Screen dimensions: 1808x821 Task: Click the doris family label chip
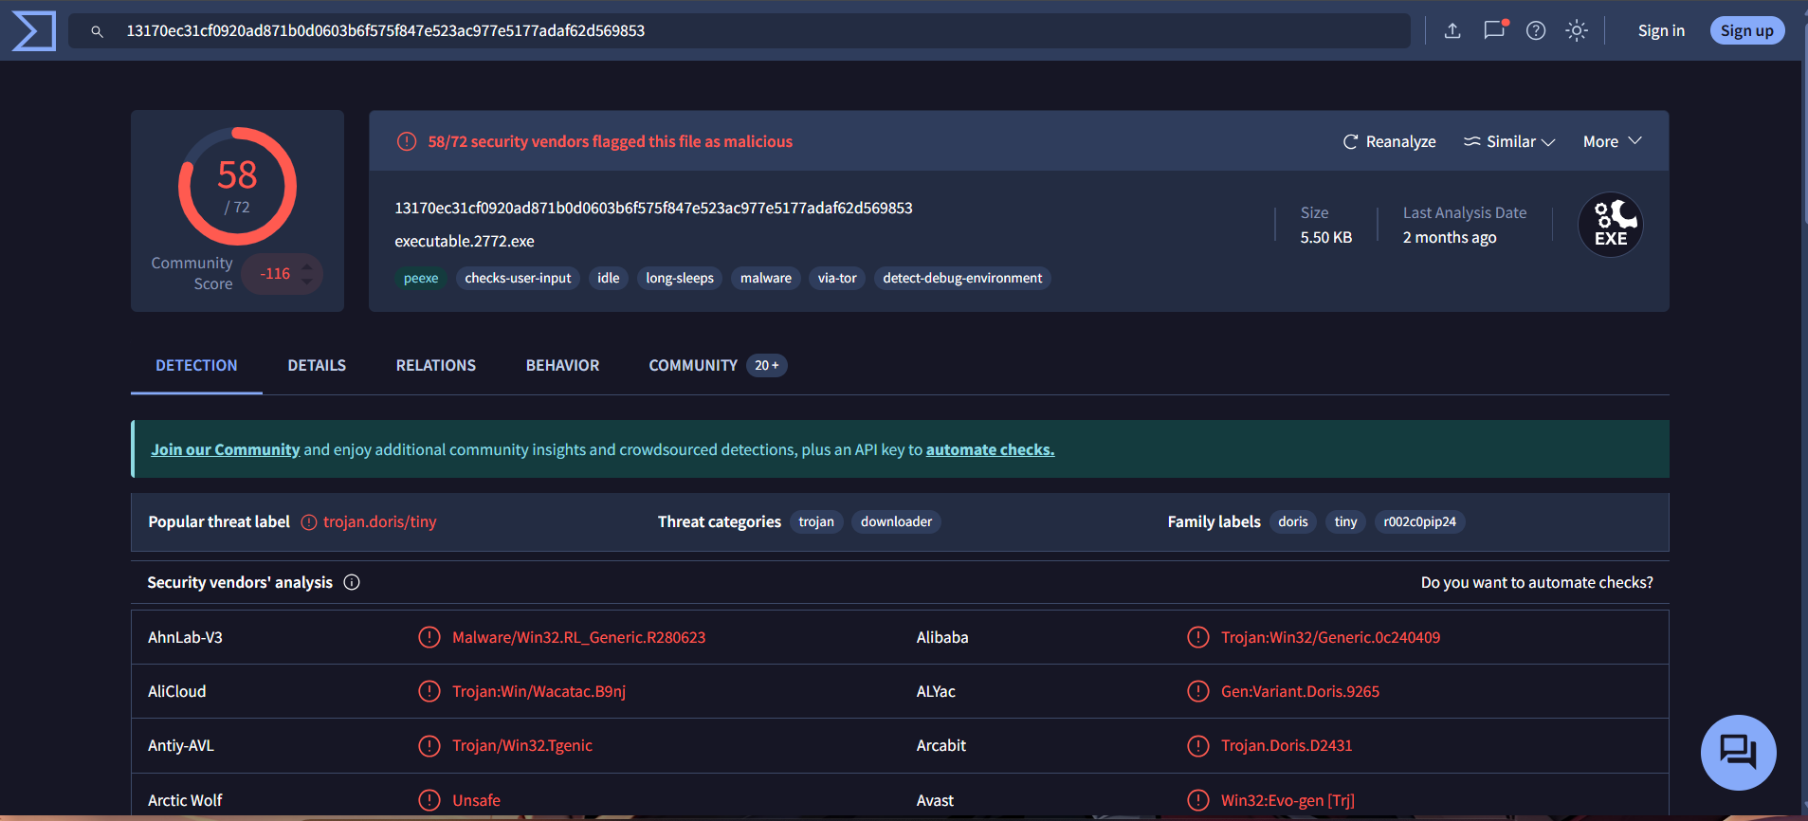pos(1293,521)
